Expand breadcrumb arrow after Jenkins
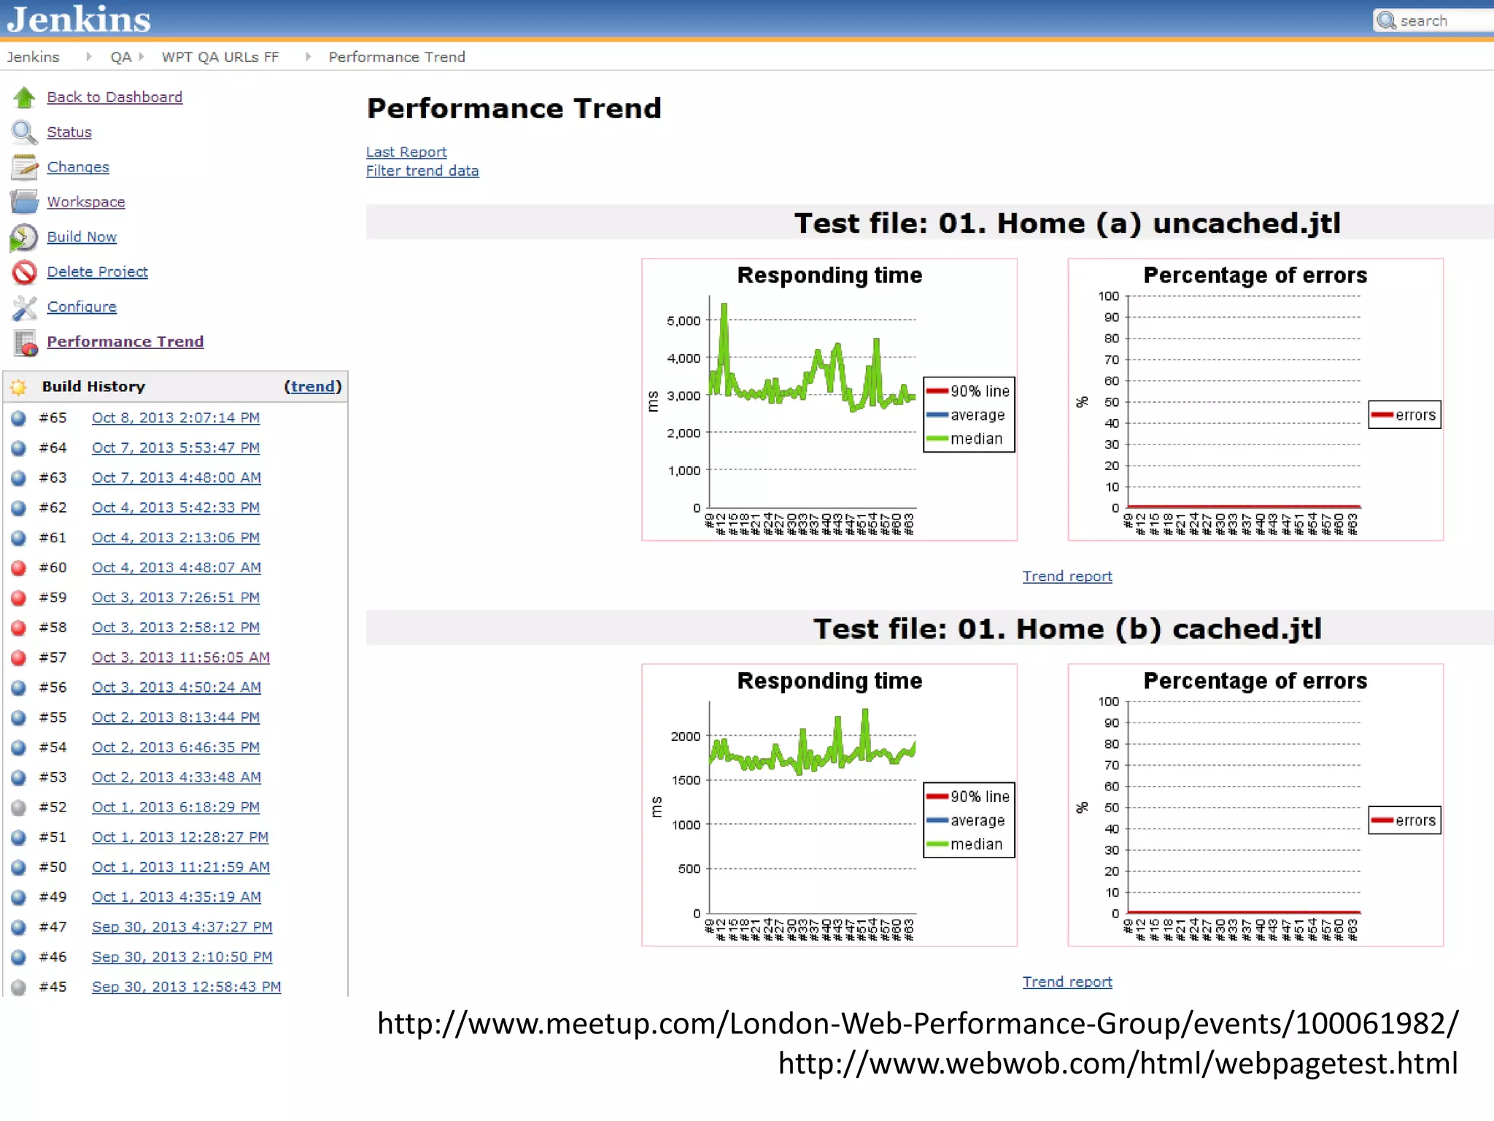 pos(88,57)
